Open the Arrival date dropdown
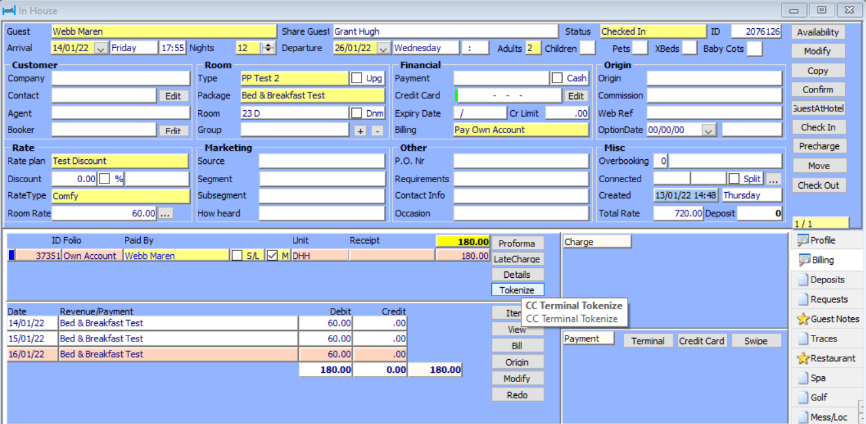 pos(100,47)
